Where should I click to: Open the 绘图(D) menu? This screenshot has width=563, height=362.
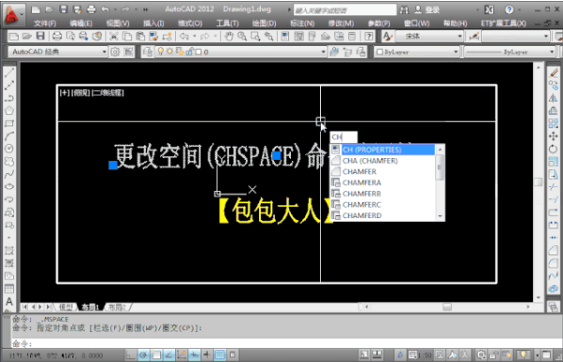click(x=264, y=24)
